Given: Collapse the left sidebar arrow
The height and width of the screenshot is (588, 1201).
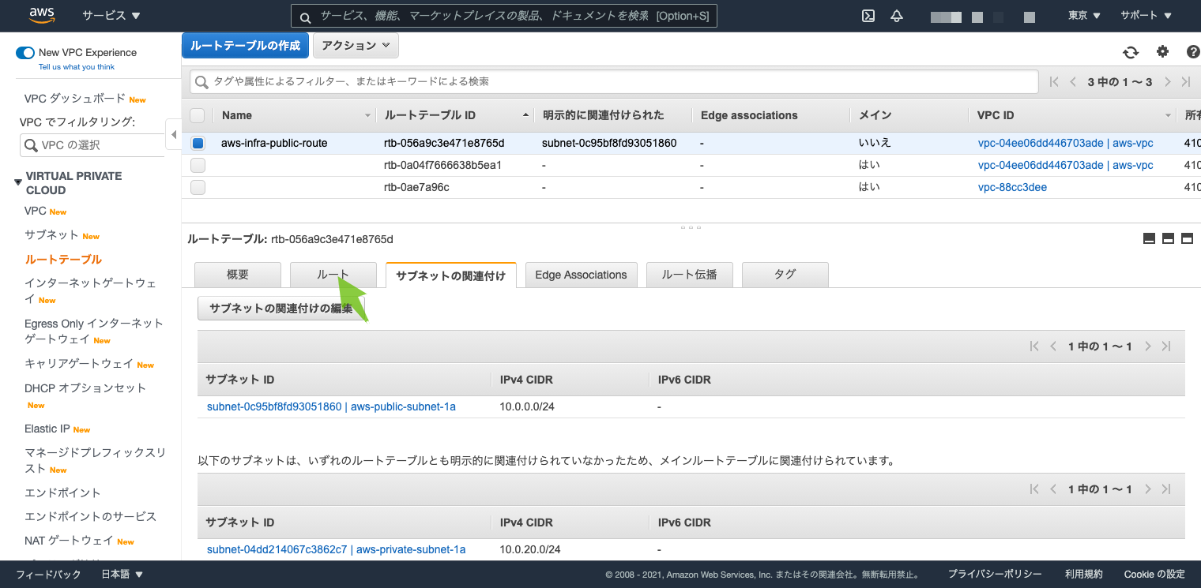Looking at the screenshot, I should click(173, 134).
